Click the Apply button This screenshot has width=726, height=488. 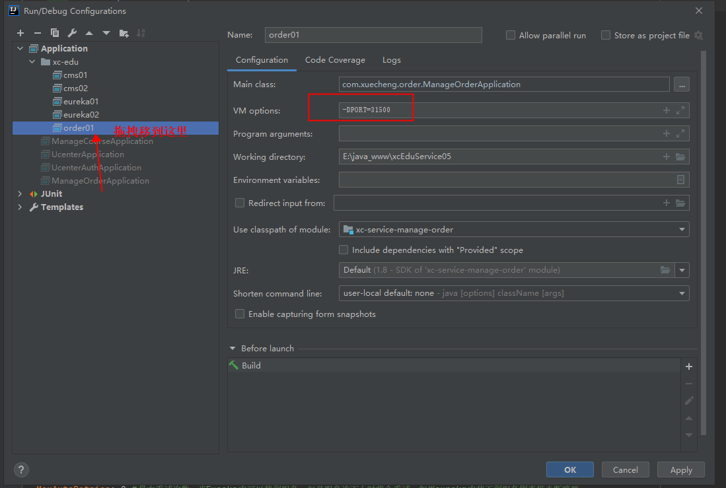tap(681, 470)
